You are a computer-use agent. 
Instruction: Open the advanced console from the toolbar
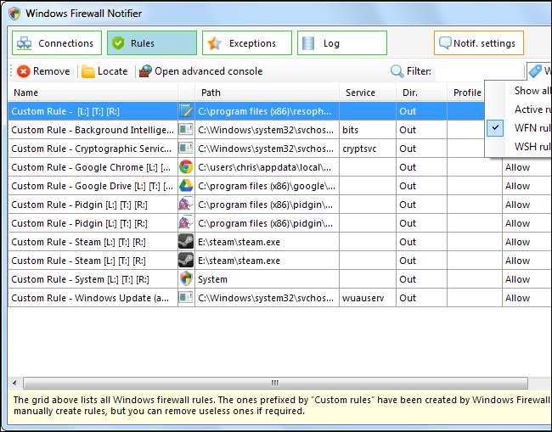pos(200,71)
